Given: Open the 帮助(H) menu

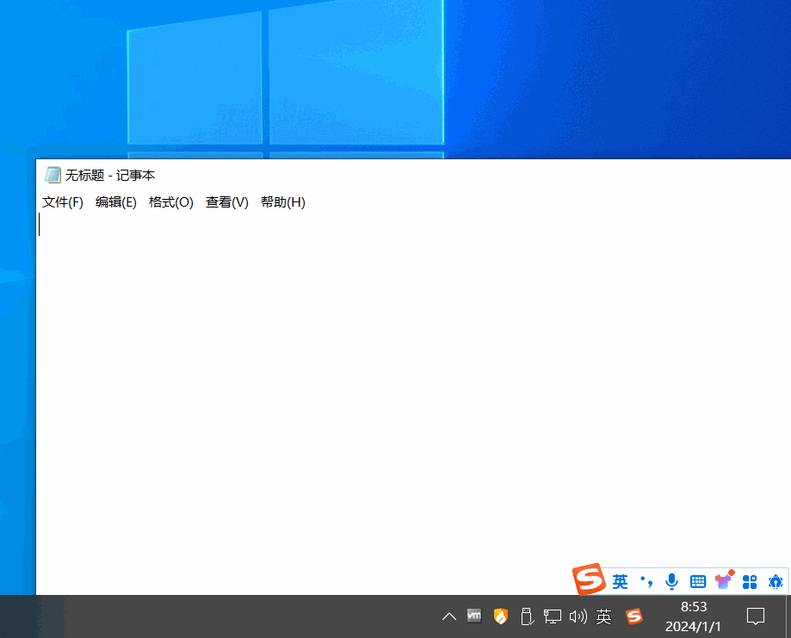Looking at the screenshot, I should click(x=283, y=202).
